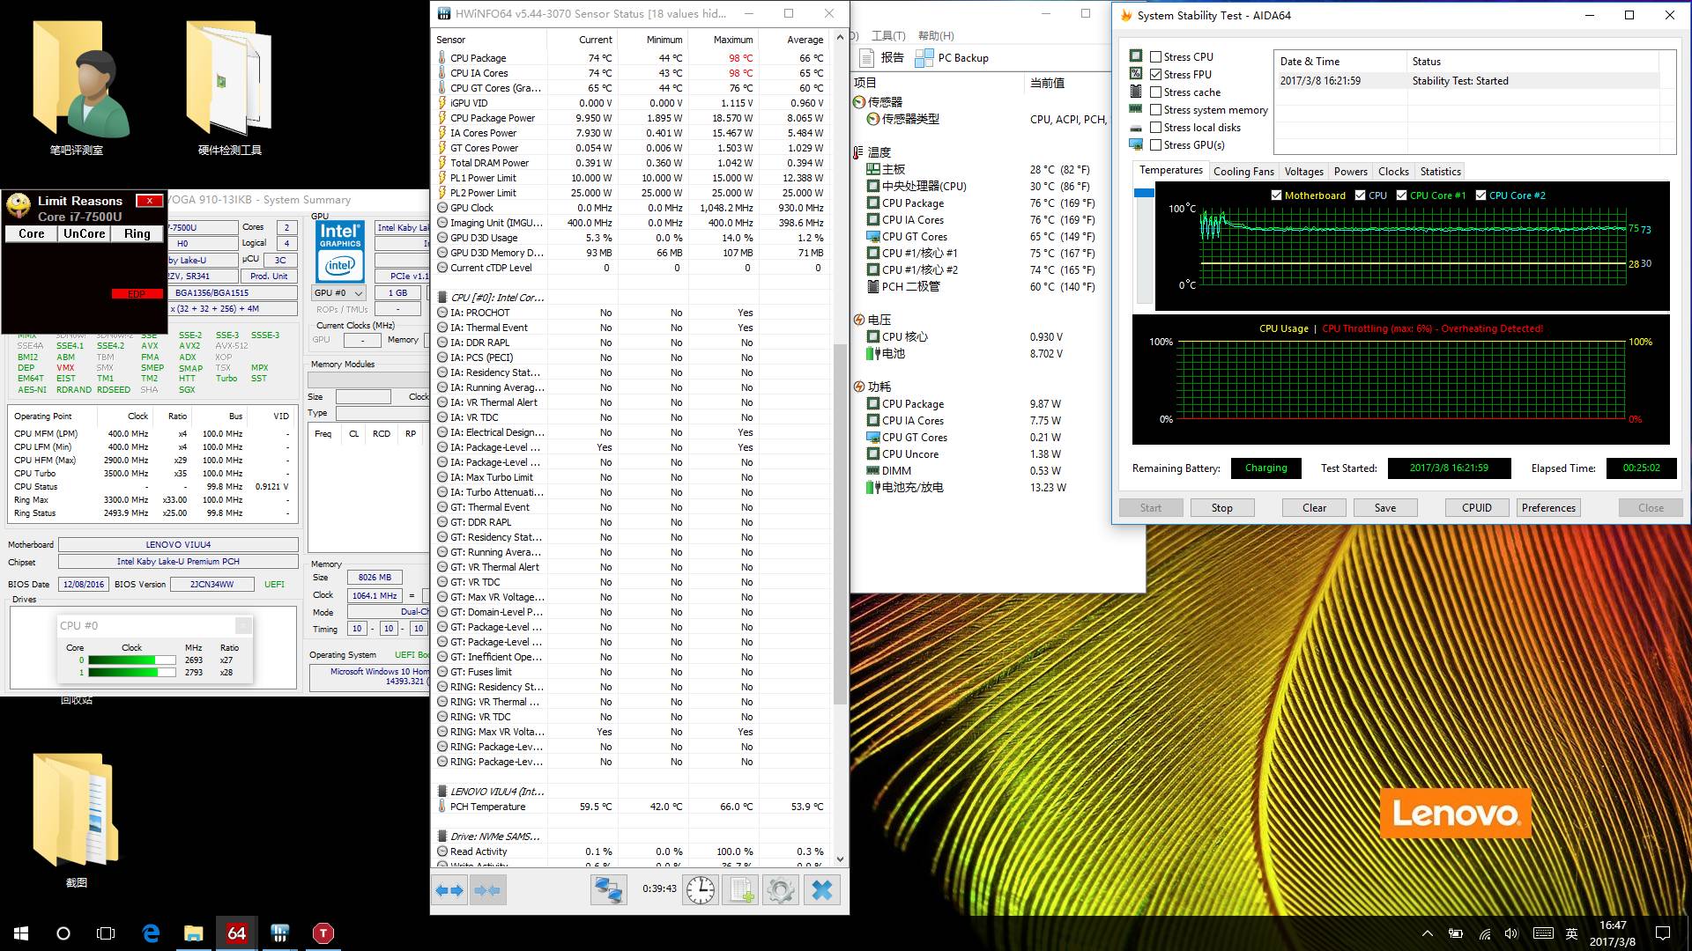Screen dimensions: 1692x951
Task: Open the Statistics tab
Action: click(x=1440, y=172)
